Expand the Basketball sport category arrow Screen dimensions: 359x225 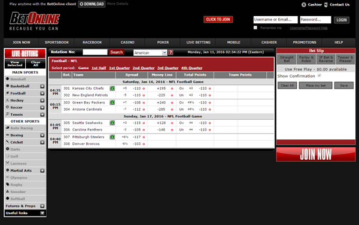42,86
